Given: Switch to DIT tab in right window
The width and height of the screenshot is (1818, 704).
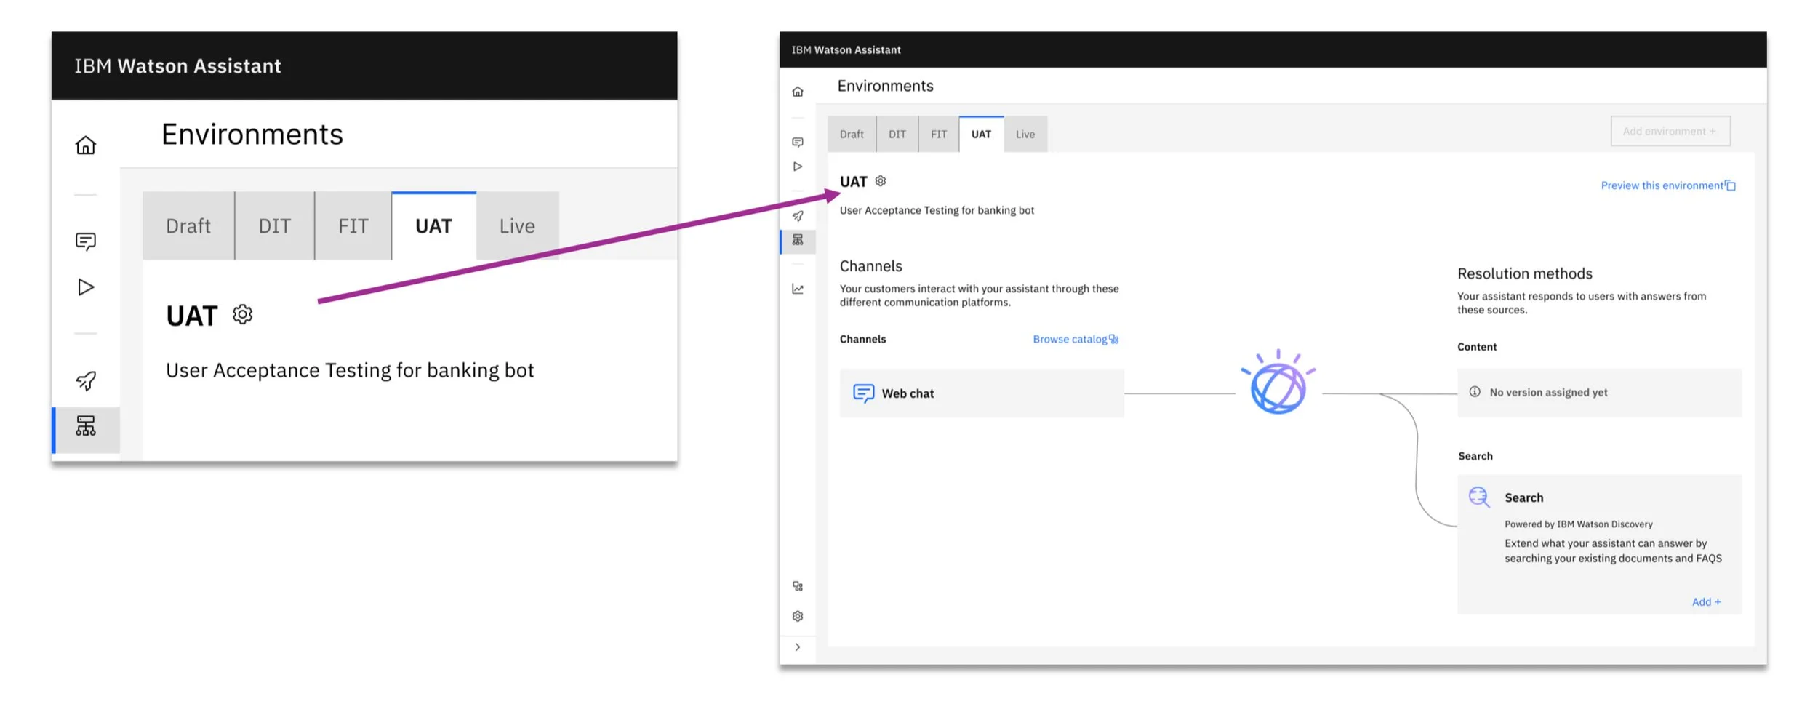Looking at the screenshot, I should (897, 134).
